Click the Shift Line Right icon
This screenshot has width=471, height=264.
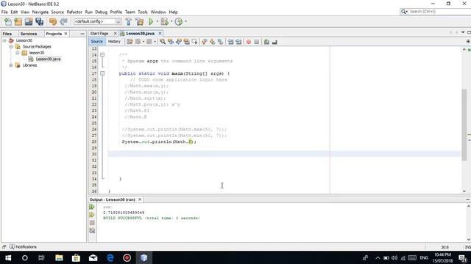pos(238,42)
